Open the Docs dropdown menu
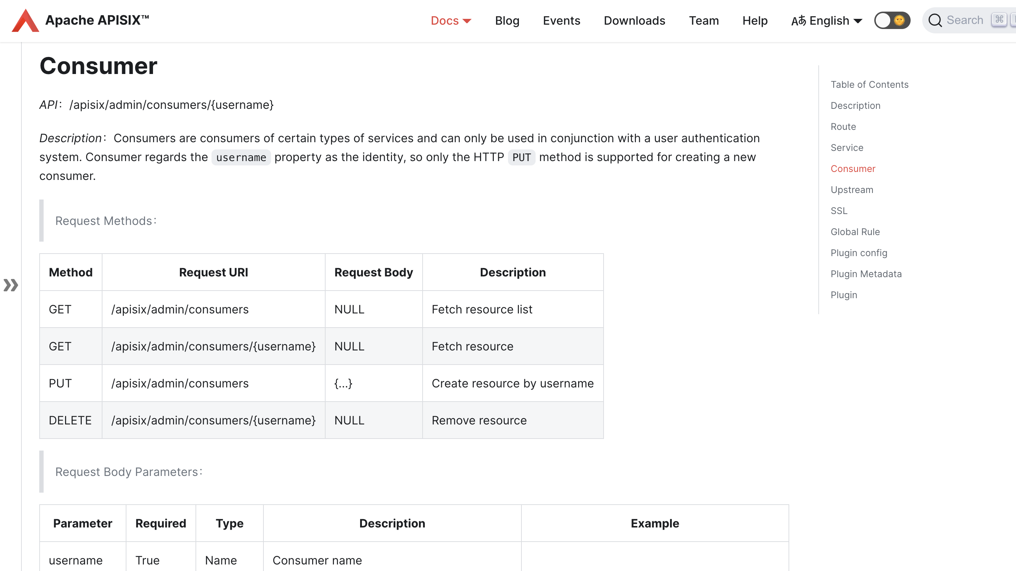Image resolution: width=1016 pixels, height=571 pixels. [x=444, y=20]
